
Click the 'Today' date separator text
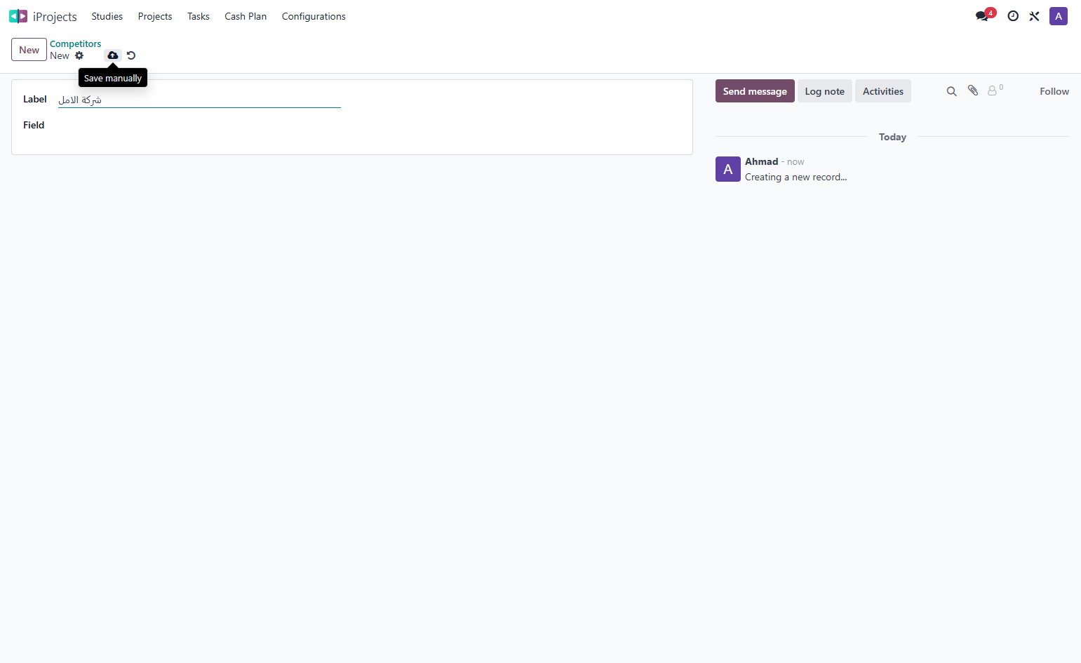tap(892, 137)
